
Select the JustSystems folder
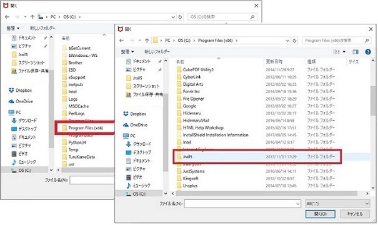(x=191, y=171)
